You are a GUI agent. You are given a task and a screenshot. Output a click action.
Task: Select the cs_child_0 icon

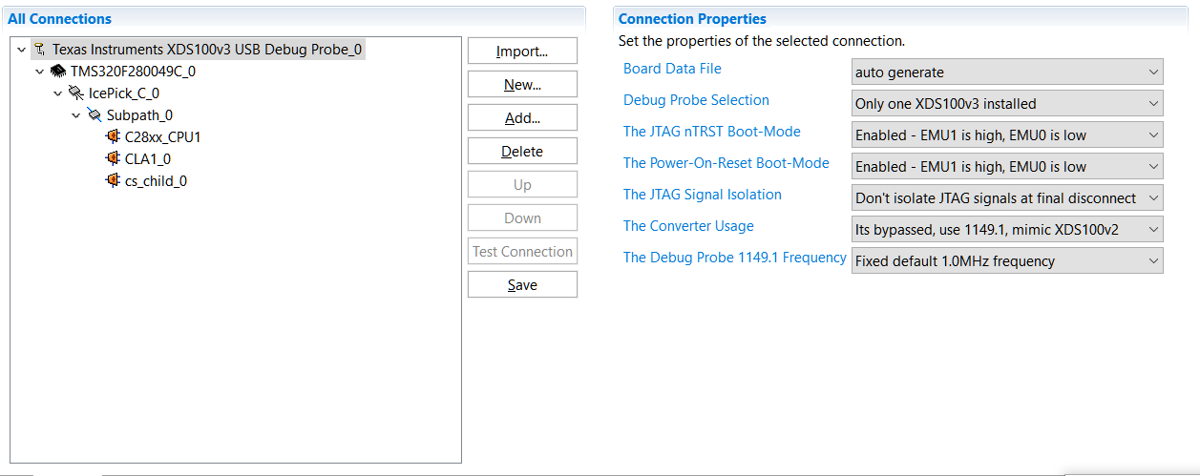[114, 180]
